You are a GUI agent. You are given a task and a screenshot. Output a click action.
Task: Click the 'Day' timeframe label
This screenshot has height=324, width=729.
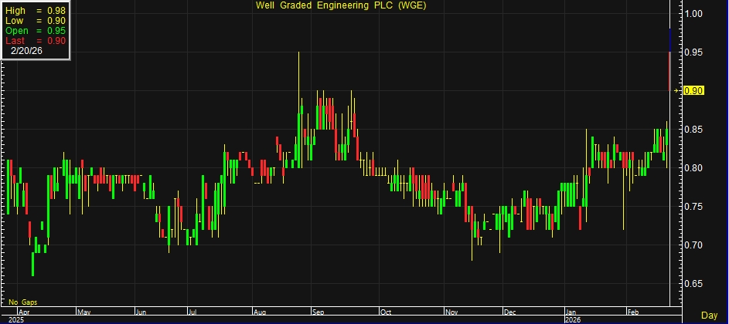pyautogui.click(x=708, y=316)
